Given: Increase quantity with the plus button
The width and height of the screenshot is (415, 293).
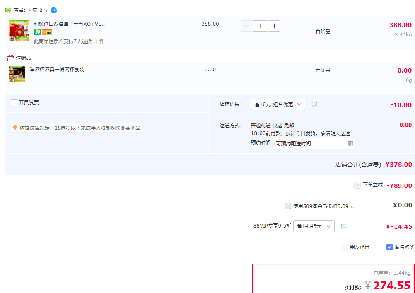Looking at the screenshot, I should pyautogui.click(x=275, y=26).
